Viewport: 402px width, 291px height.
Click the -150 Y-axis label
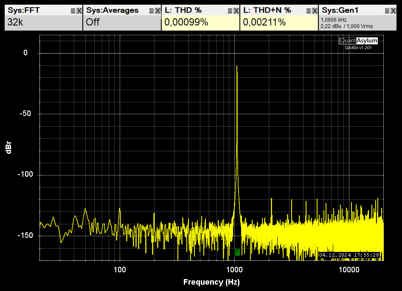point(25,236)
